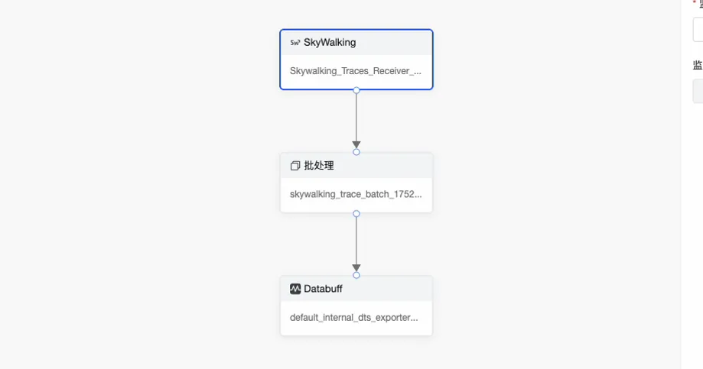Screen dimensions: 703x369
Task: Open the default_internal_dts_exporter component name
Action: click(x=354, y=317)
